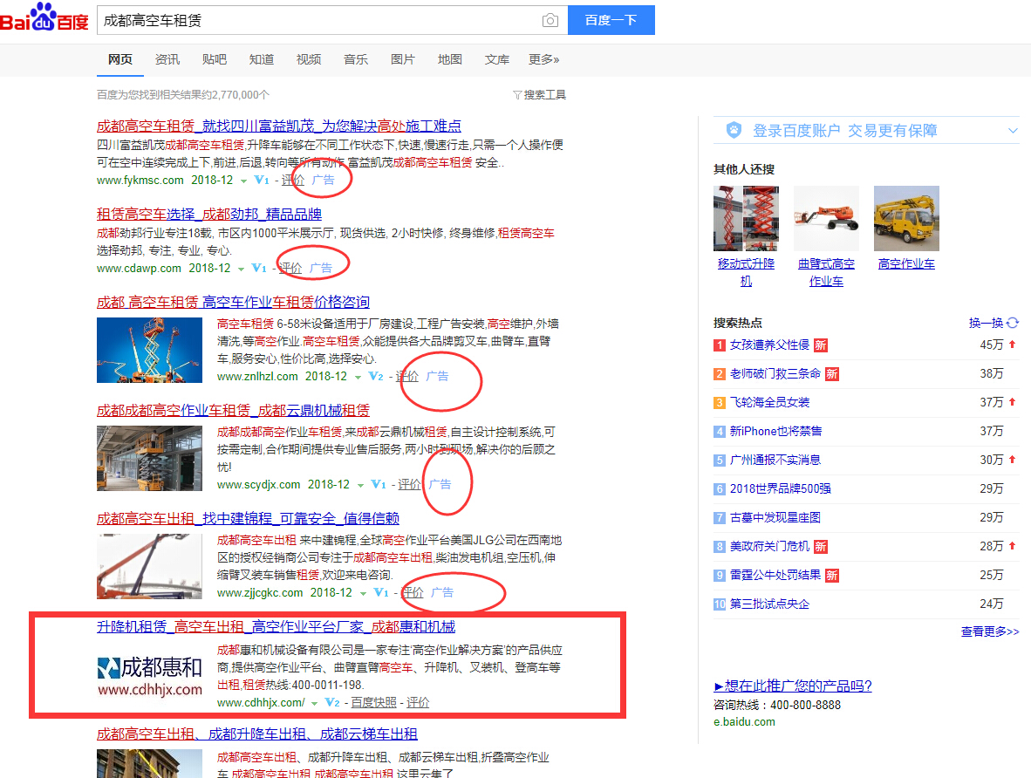Open dropdown arrow next to www.scydjx.com
1031x778 pixels.
(360, 485)
